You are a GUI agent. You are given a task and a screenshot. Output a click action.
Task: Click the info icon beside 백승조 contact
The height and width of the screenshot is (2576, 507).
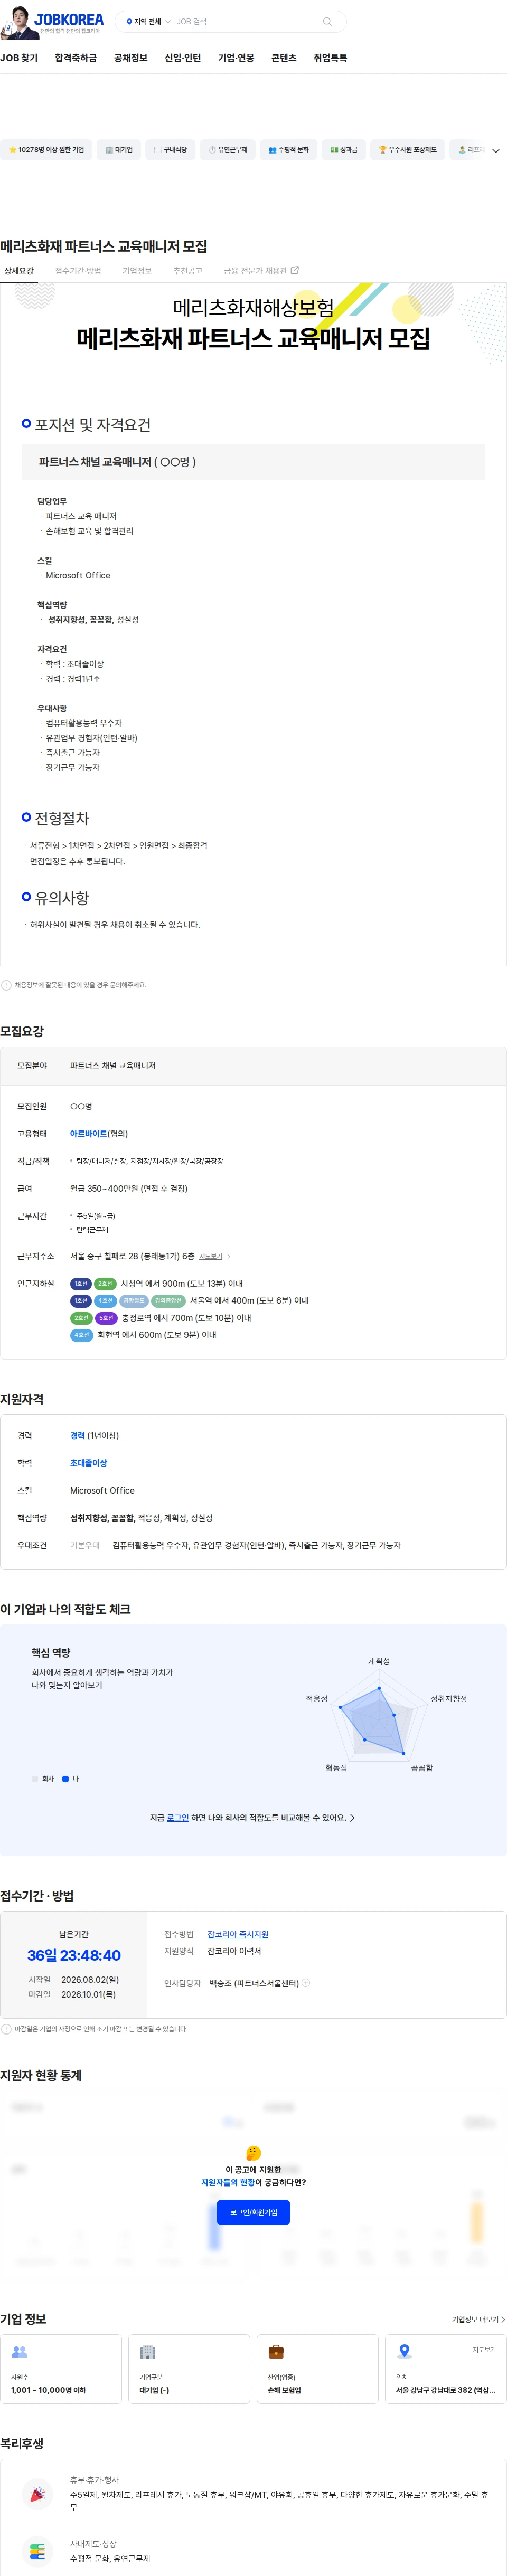pyautogui.click(x=306, y=1982)
